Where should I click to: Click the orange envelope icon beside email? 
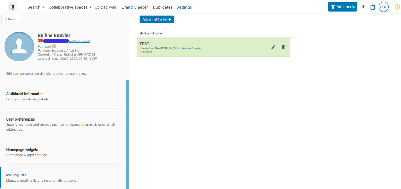point(40,41)
